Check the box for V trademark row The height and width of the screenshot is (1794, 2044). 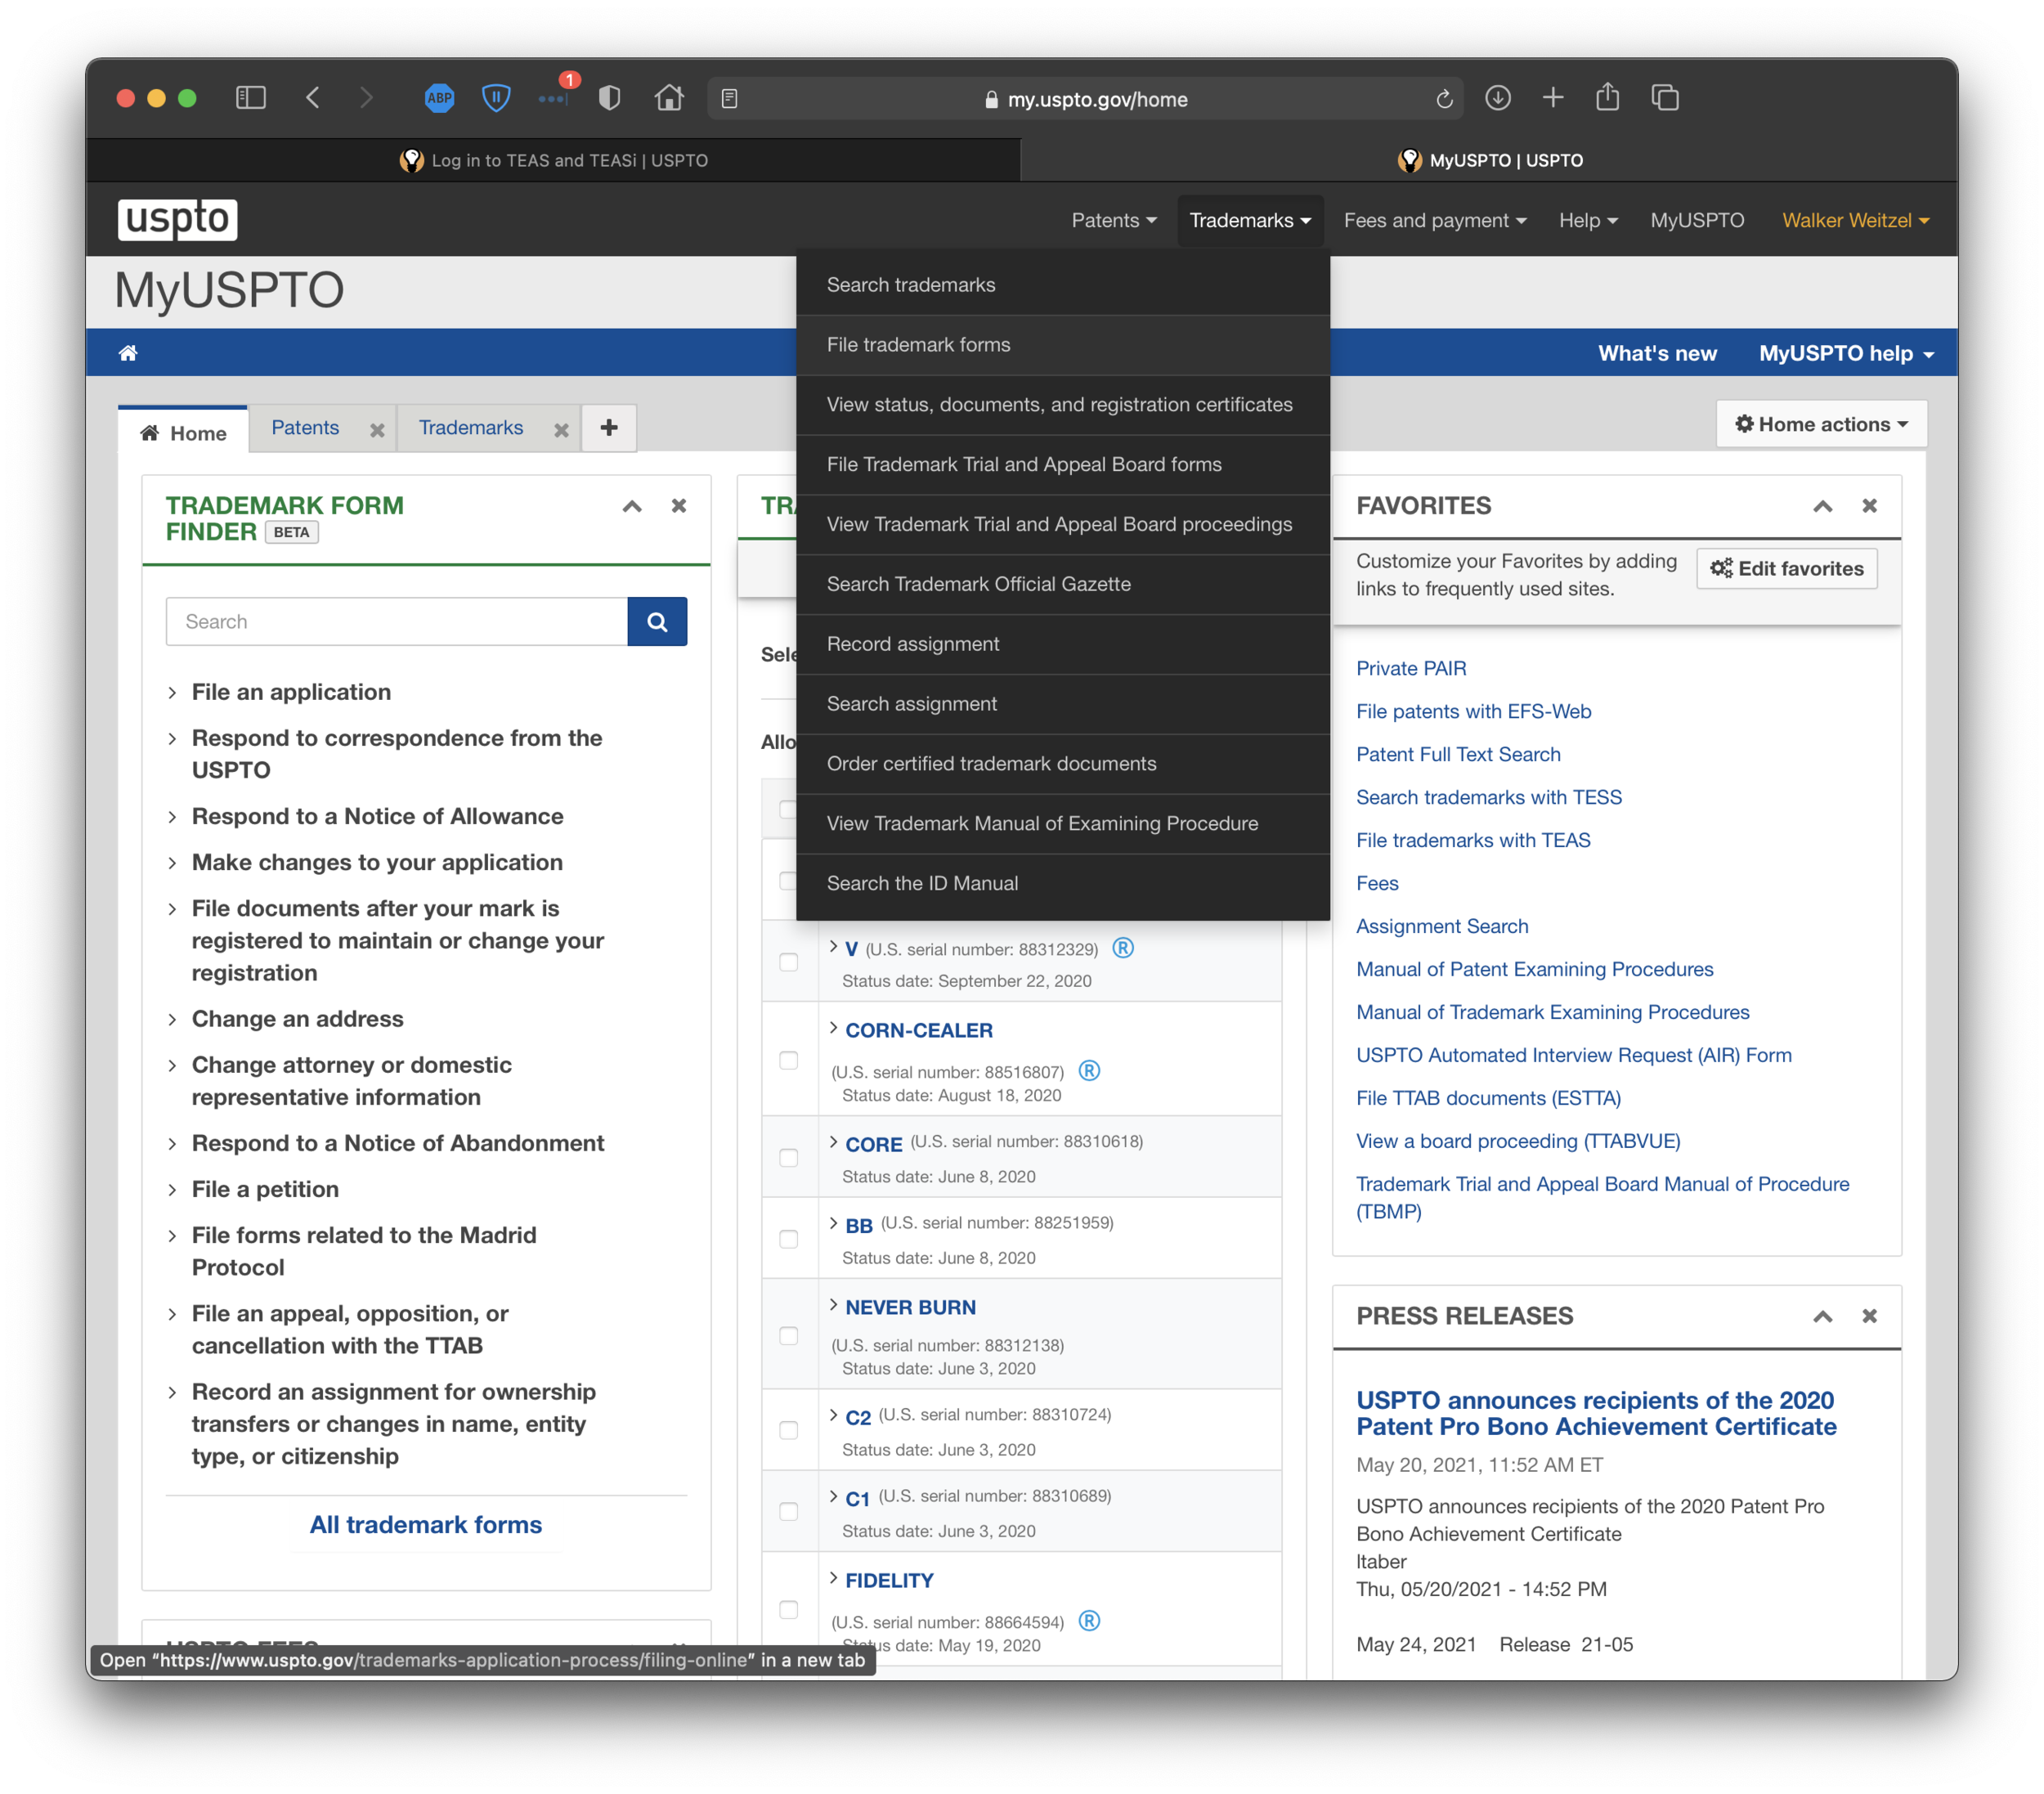click(x=788, y=962)
